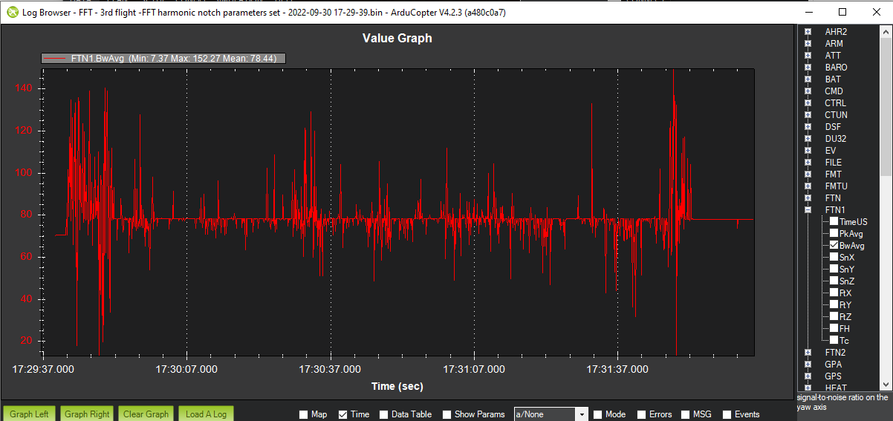Enable the Events checkbox
The height and width of the screenshot is (421, 893).
coord(727,414)
